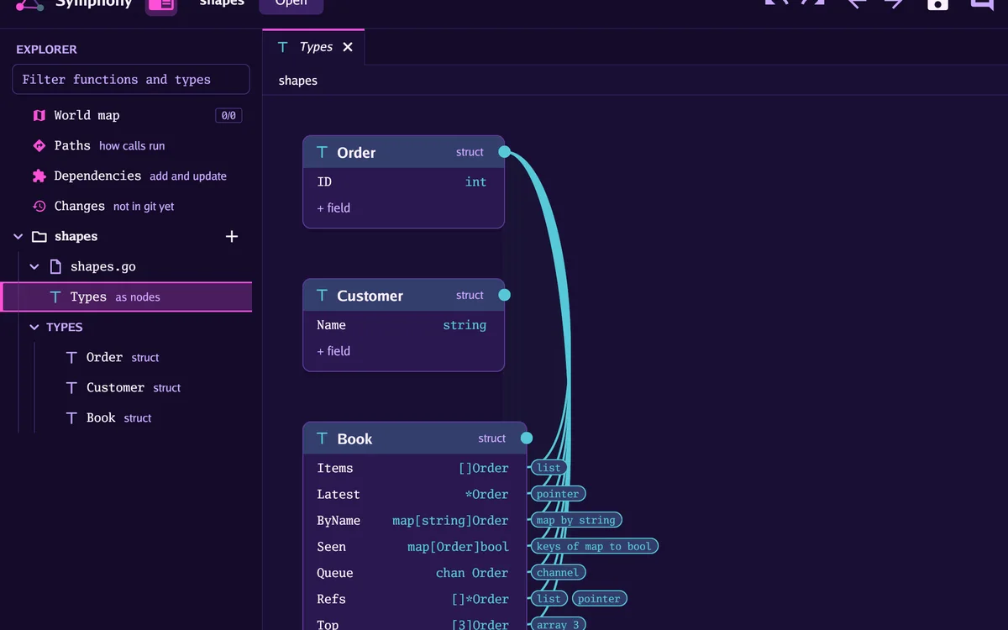Click the T icon of Order in the TYPES list

coord(71,357)
